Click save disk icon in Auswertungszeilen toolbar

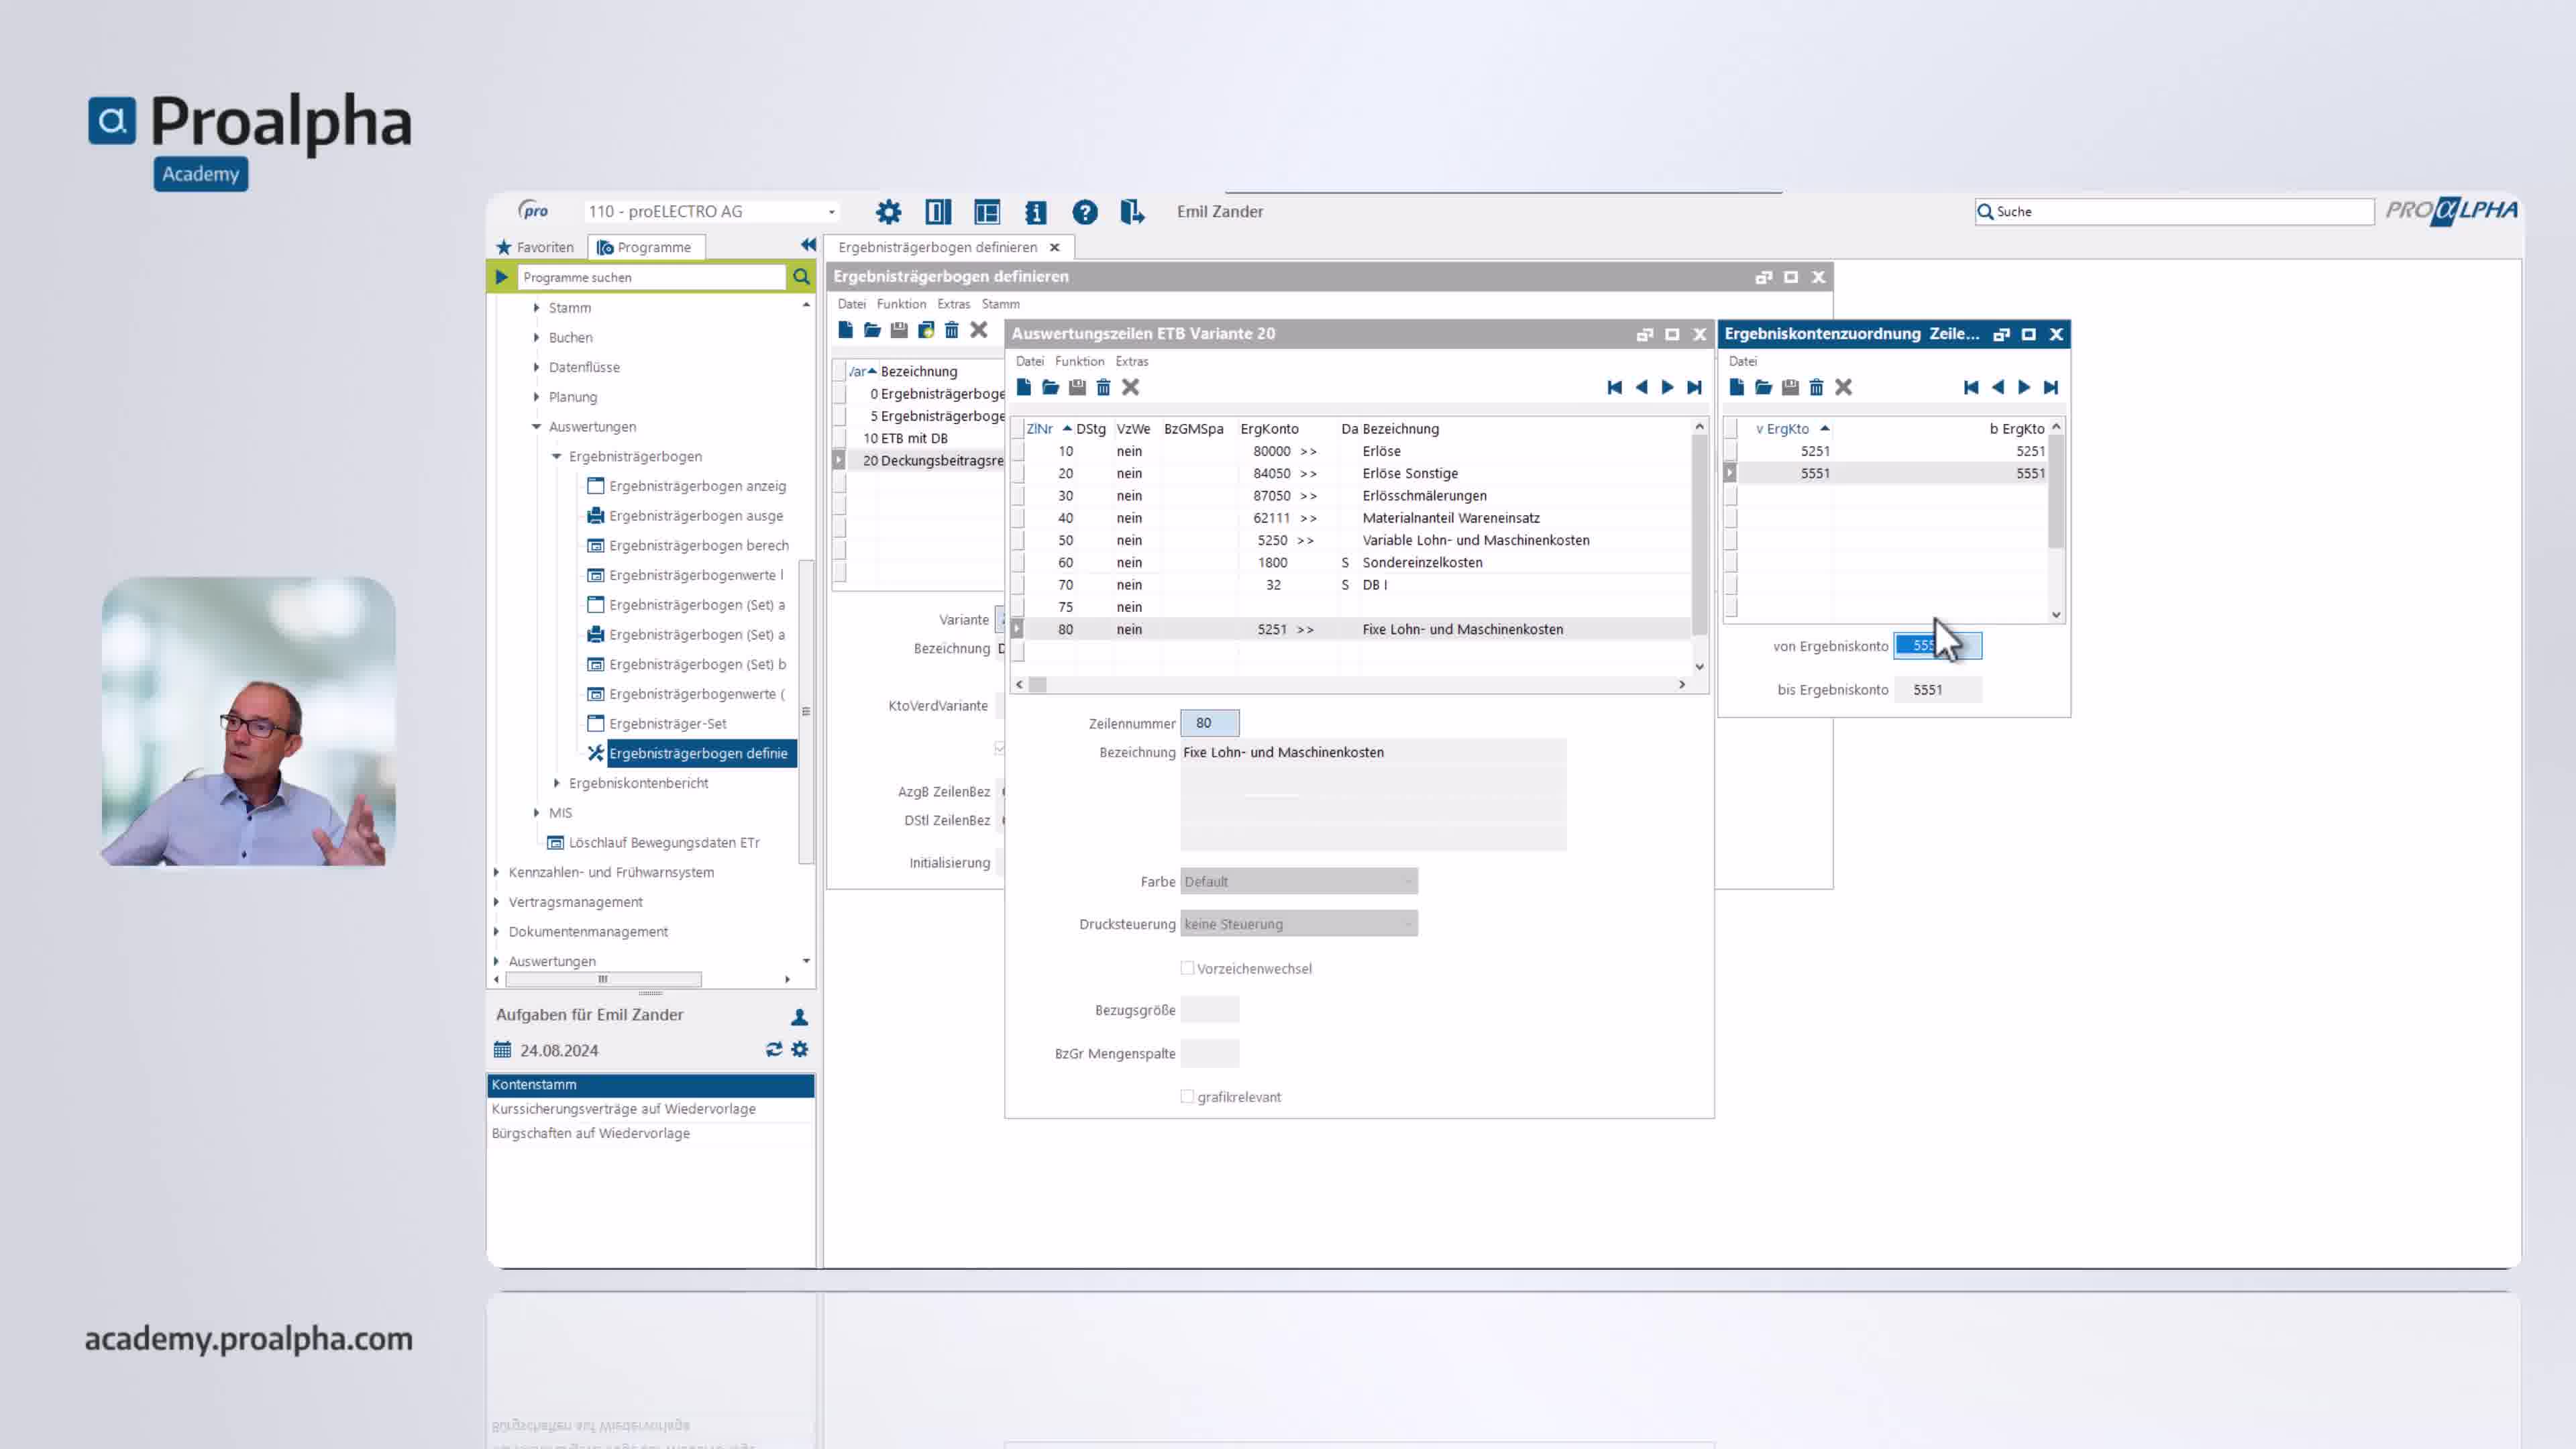click(x=1077, y=387)
